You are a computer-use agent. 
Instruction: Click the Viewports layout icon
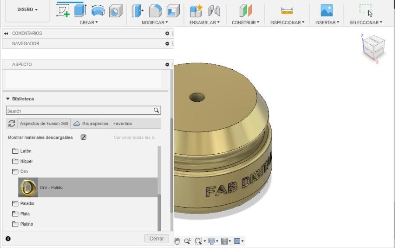[237, 241]
